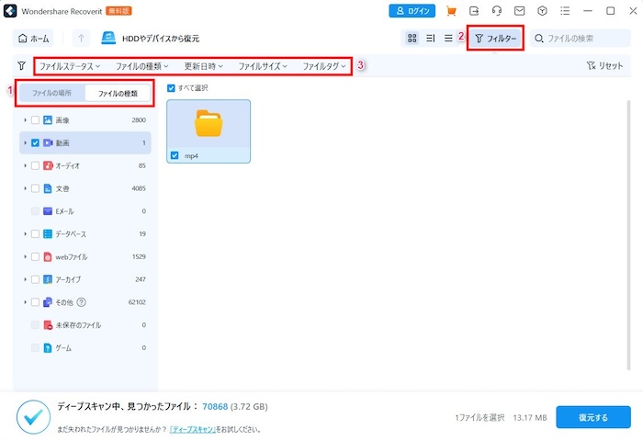Select the ファイルの種類 tab

118,93
